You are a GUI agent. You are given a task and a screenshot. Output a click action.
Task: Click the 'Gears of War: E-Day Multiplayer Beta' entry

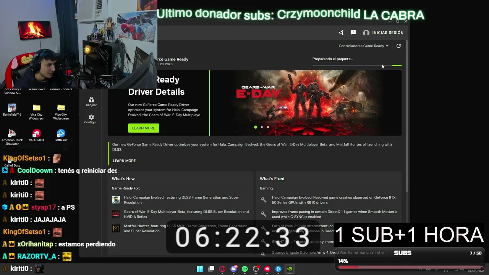click(x=186, y=214)
